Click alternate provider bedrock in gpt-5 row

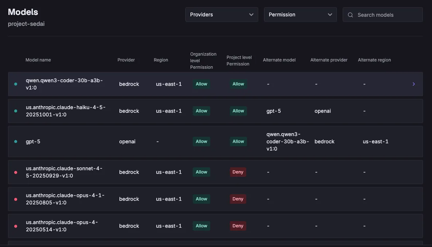coord(324,142)
